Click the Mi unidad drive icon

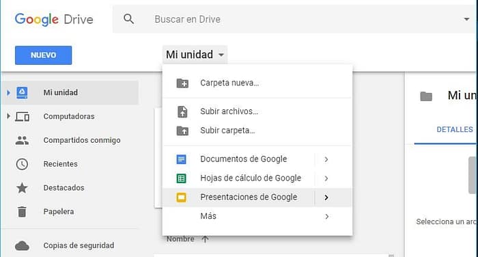coord(22,92)
